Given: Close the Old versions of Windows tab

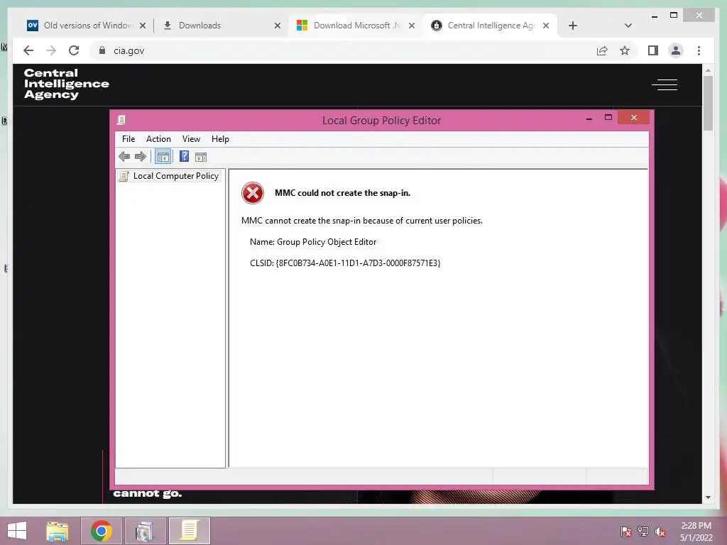Looking at the screenshot, I should [143, 26].
